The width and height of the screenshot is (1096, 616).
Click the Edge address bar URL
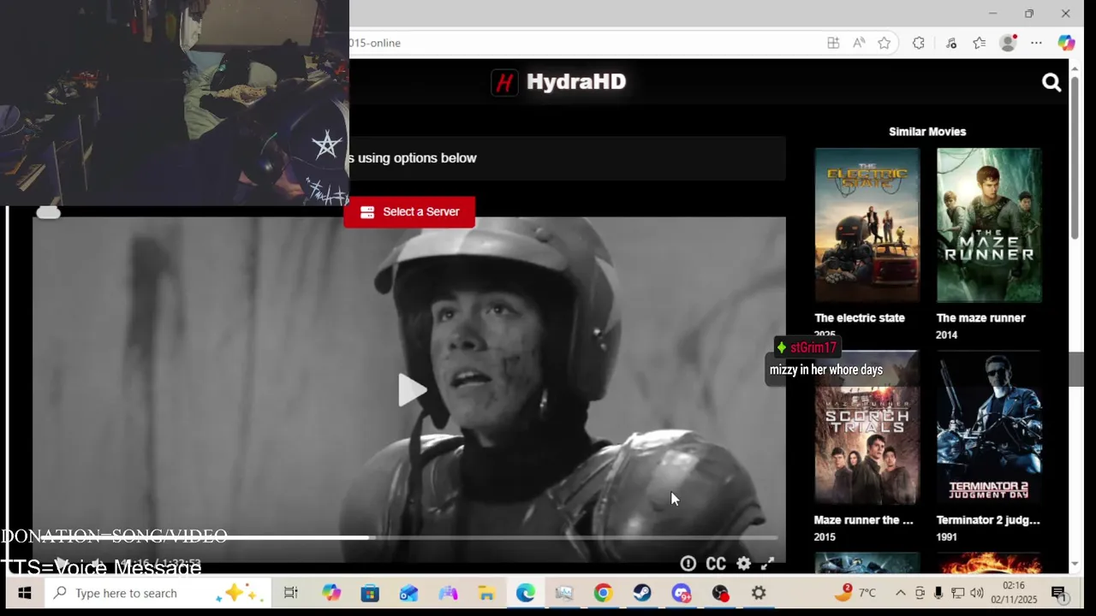click(x=374, y=43)
